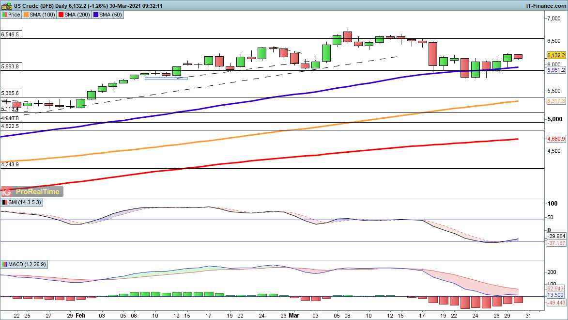The image size is (568, 320).
Task: Click the 4,680.9 SMA 200 value tag
Action: click(556, 139)
